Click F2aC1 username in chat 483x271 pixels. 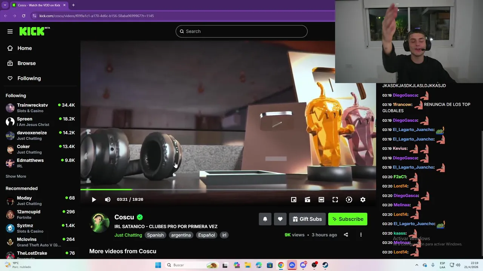[x=400, y=177]
